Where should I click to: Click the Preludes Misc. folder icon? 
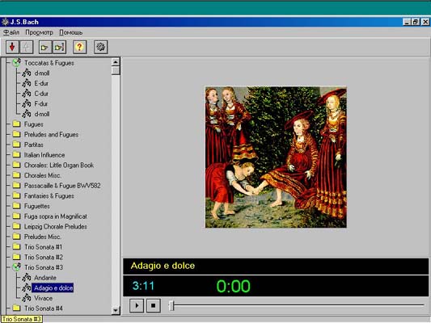click(16, 237)
